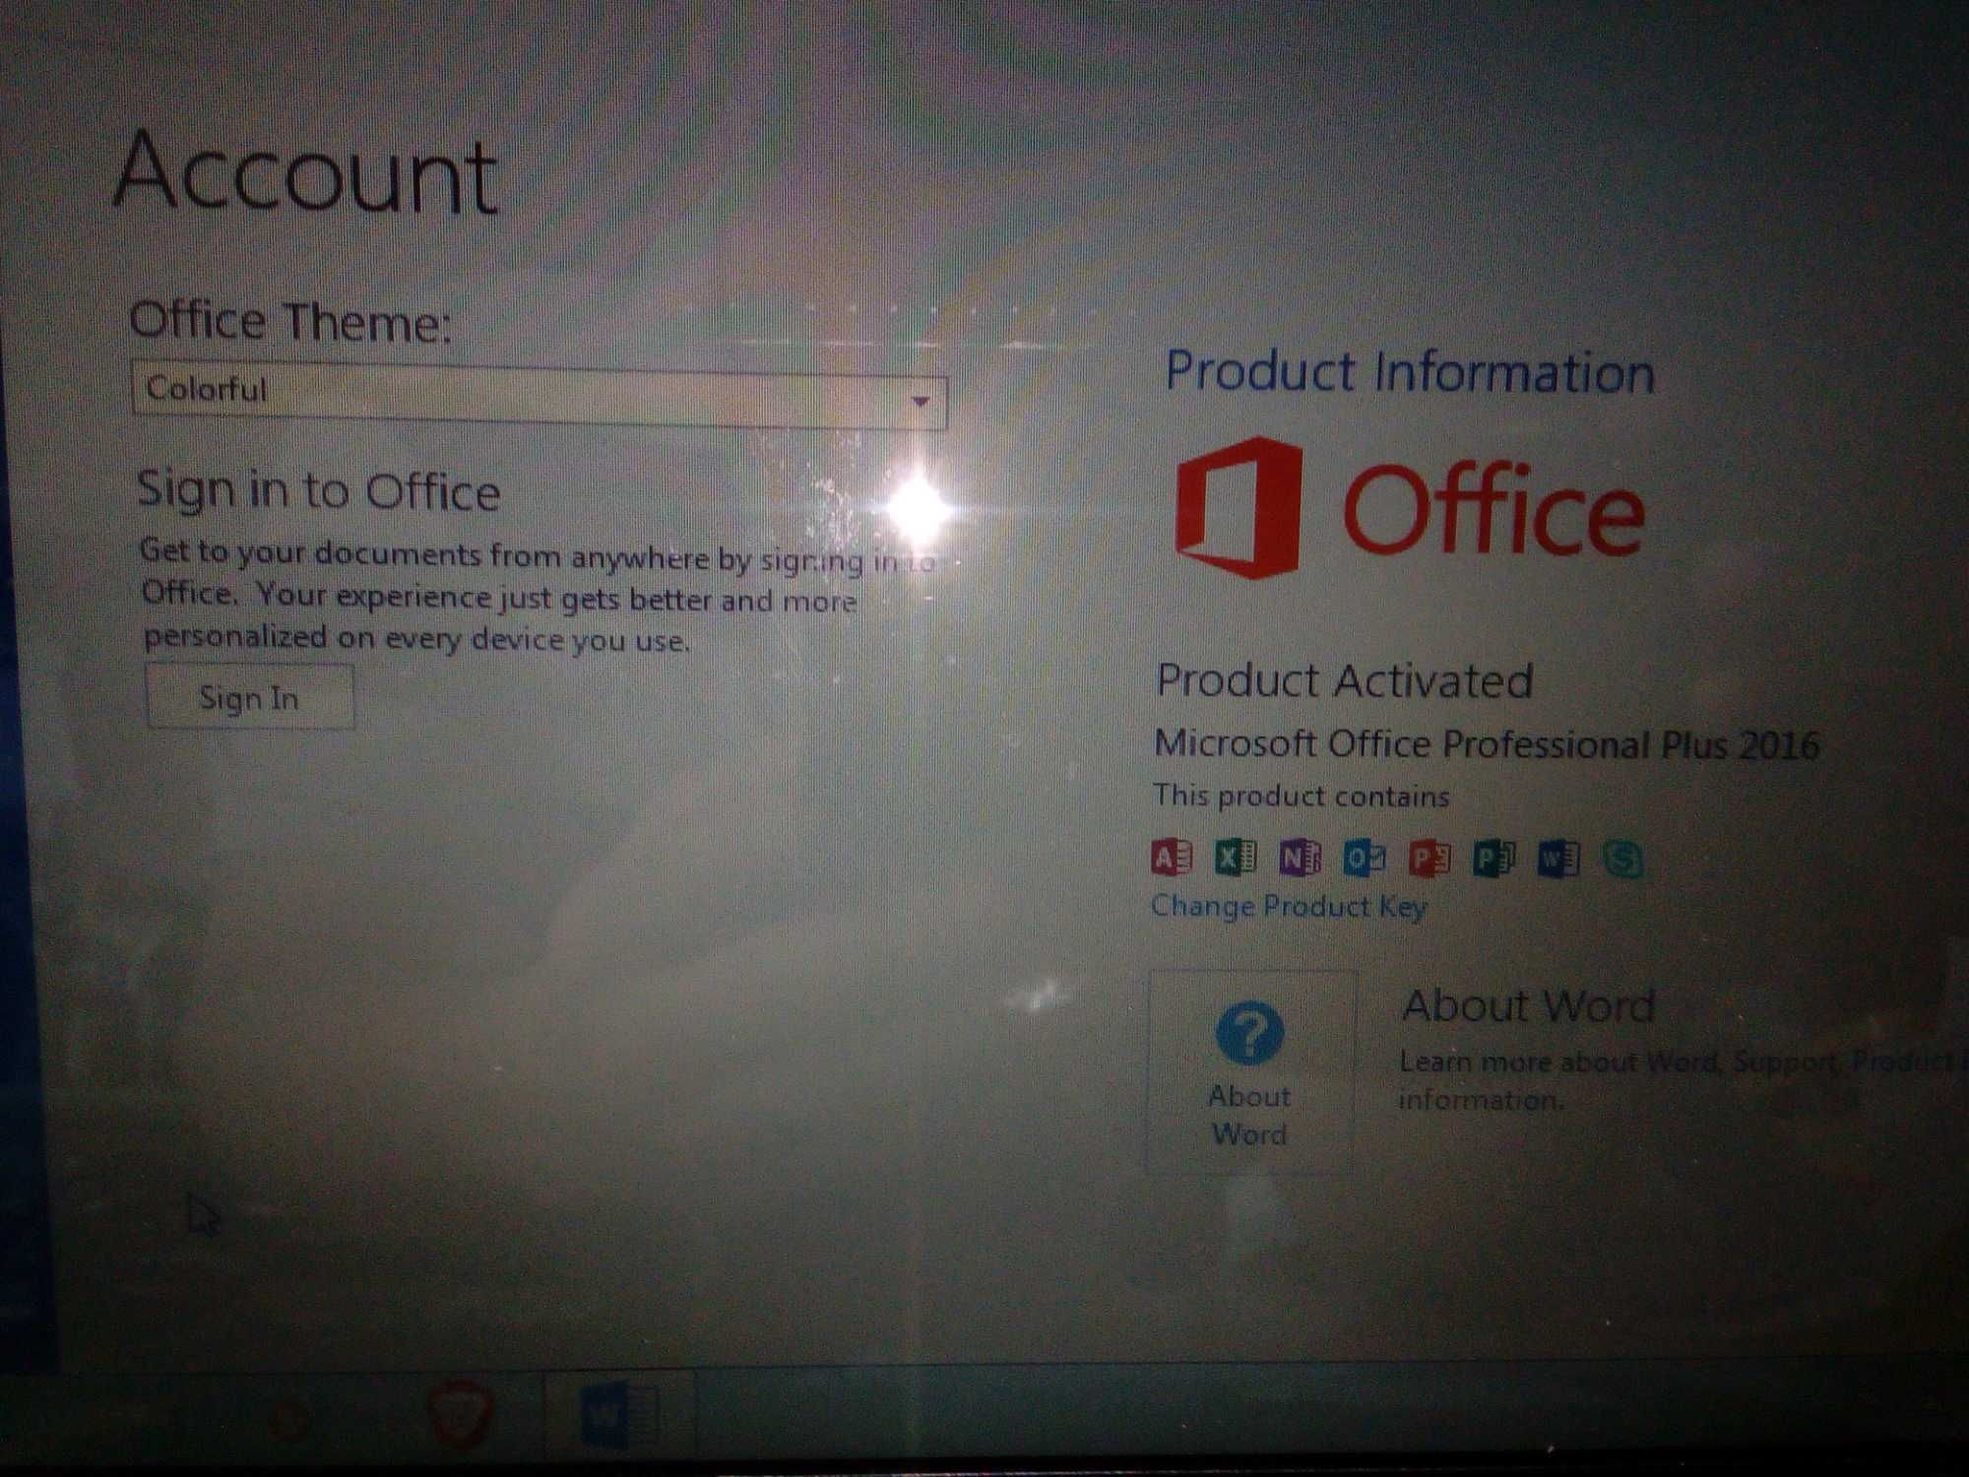Viewport: 1969px width, 1477px height.
Task: Click the Word app icon in product list
Action: (1558, 859)
